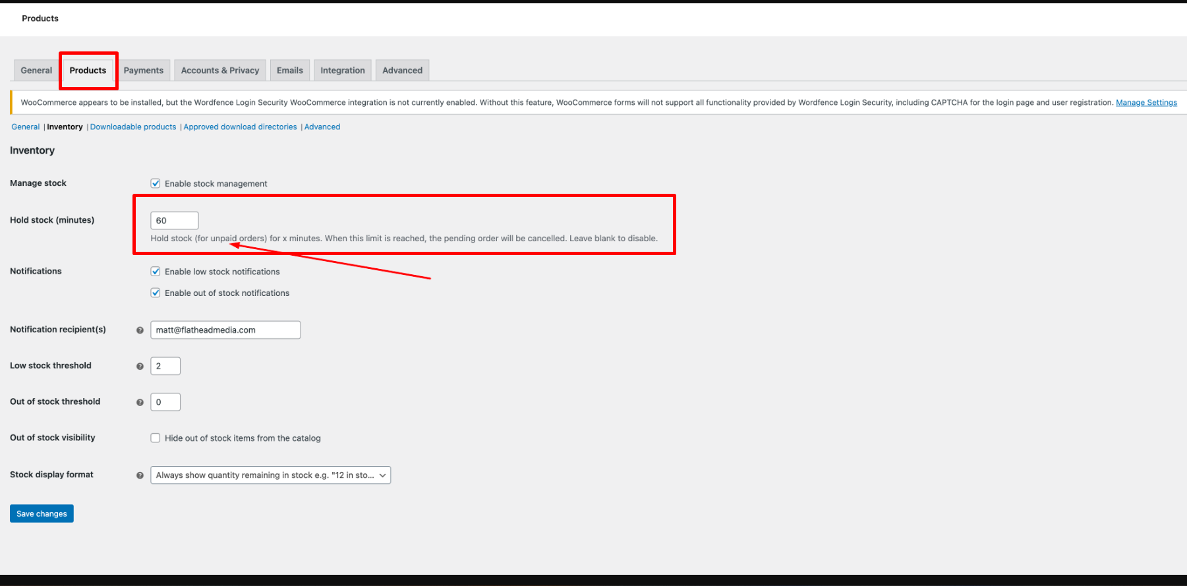
Task: Open the General settings tab
Action: coord(36,71)
